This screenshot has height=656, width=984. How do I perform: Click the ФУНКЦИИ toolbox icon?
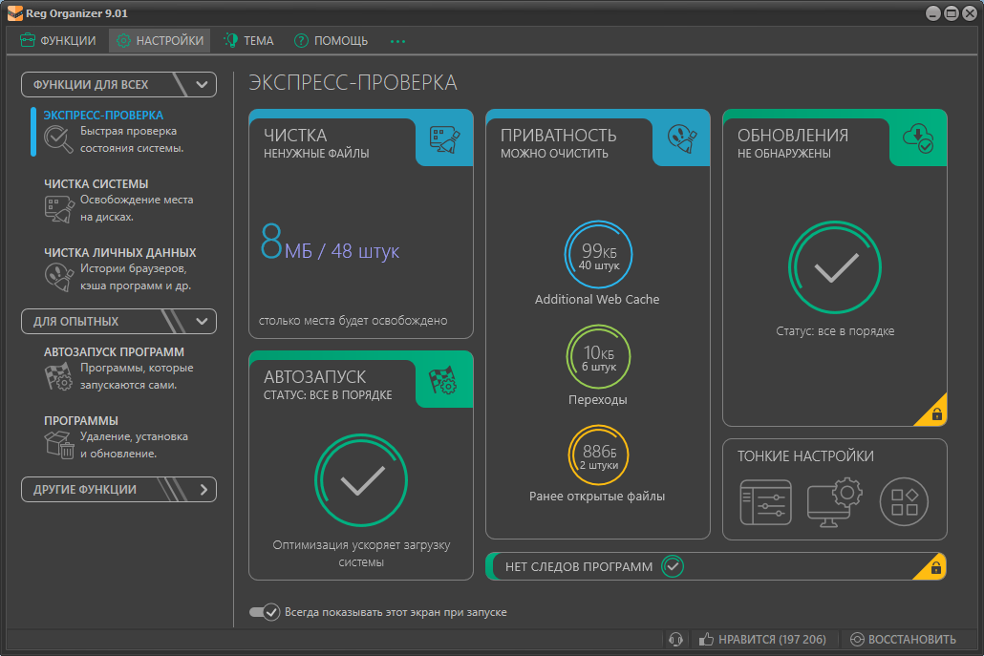click(28, 40)
